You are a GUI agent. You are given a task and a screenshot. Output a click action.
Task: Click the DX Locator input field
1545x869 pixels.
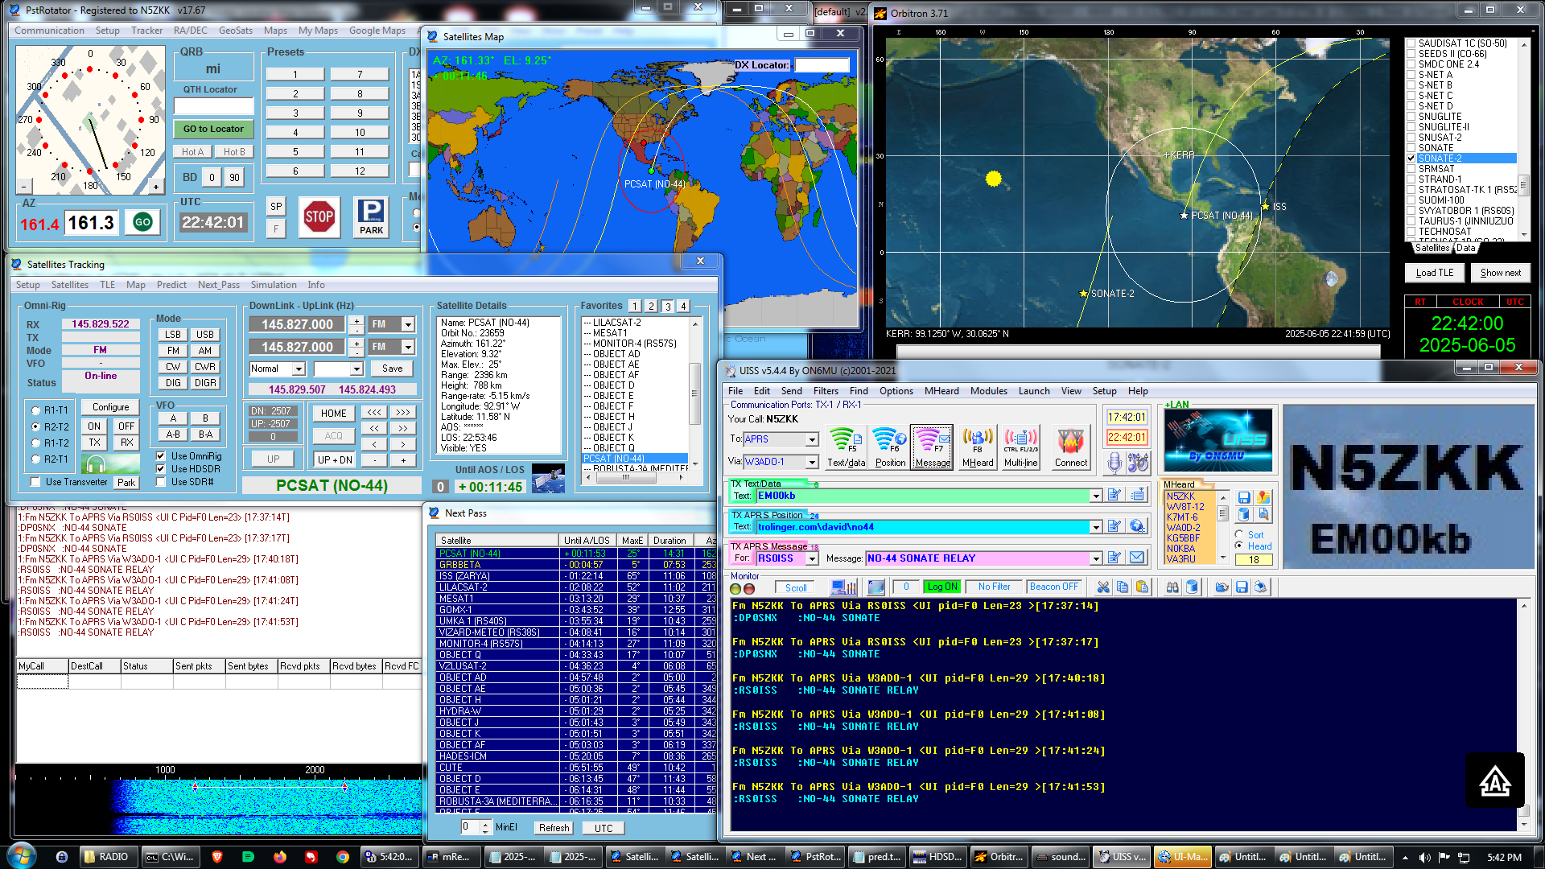822,65
